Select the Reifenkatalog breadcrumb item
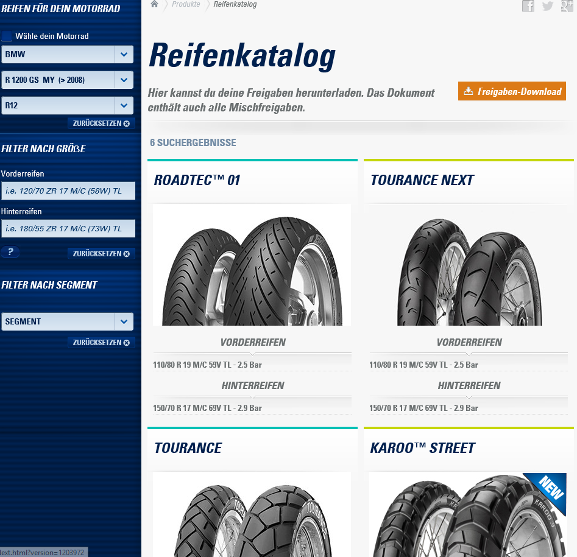 235,4
